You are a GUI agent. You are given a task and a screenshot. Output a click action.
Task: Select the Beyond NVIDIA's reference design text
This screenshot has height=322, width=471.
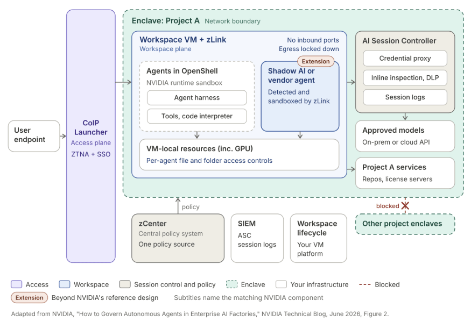click(105, 298)
